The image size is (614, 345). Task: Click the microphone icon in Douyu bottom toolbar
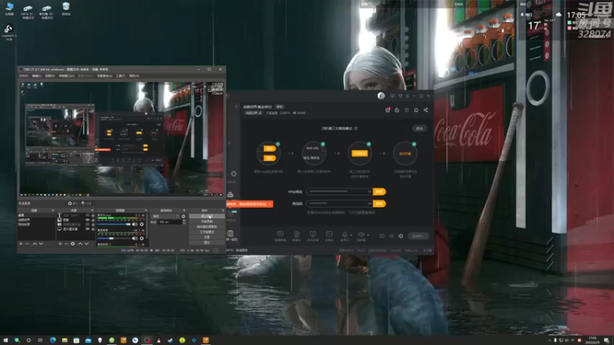click(345, 235)
